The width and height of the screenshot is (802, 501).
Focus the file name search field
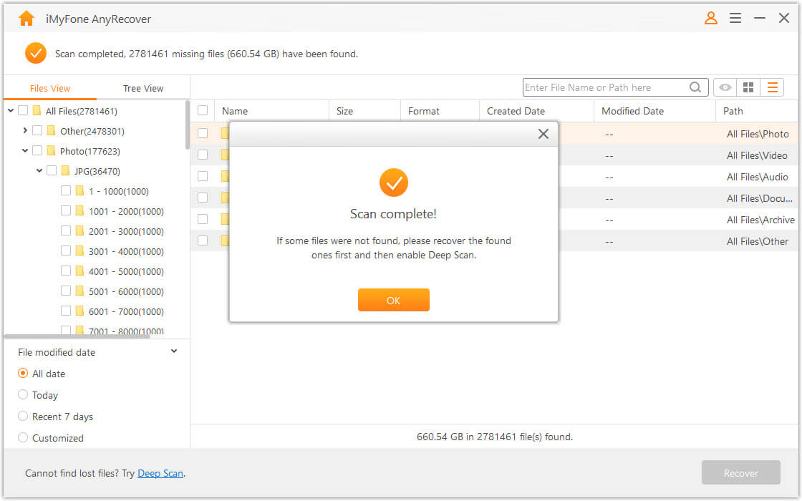coord(605,87)
